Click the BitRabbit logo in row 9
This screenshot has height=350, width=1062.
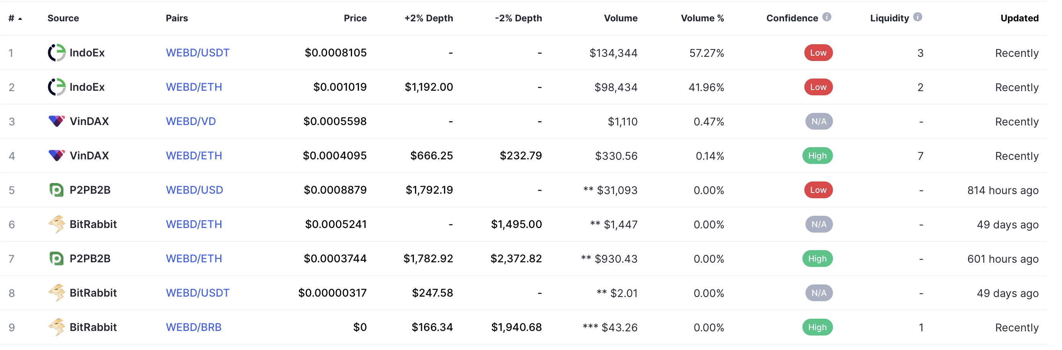56,327
